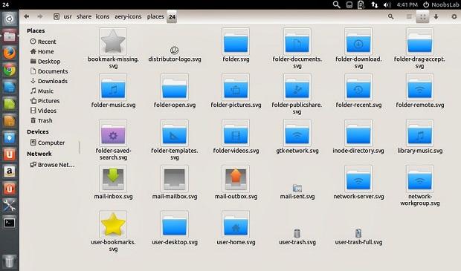The width and height of the screenshot is (461, 271).
Task: Select the network-workgroup.svg icon
Action: 420,179
